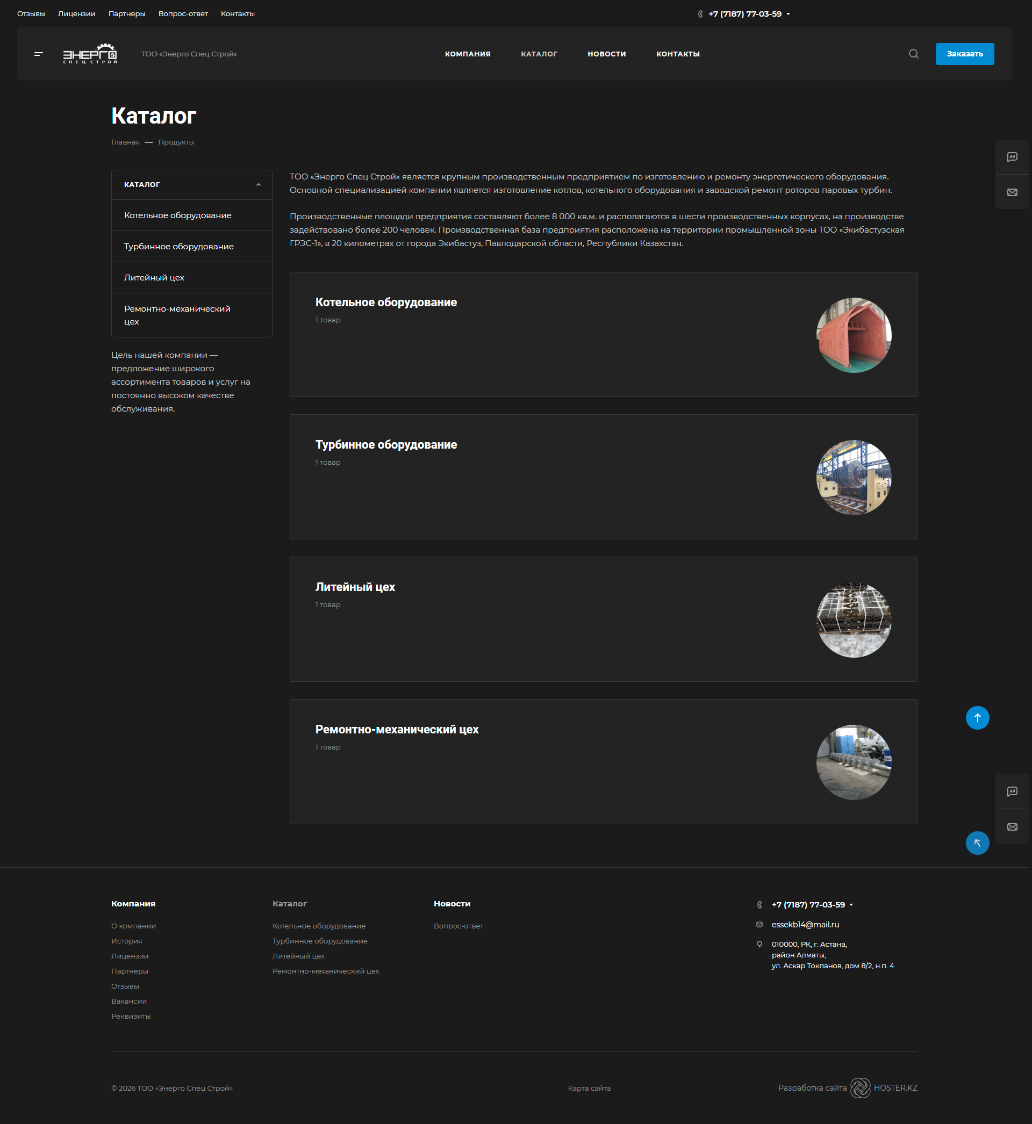Click the upper envelope message icon
Screen dimensions: 1032x1124
point(1012,192)
